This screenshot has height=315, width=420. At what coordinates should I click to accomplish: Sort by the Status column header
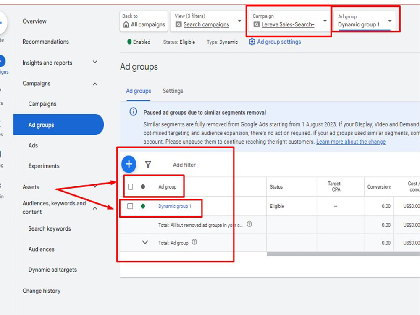[x=276, y=187]
